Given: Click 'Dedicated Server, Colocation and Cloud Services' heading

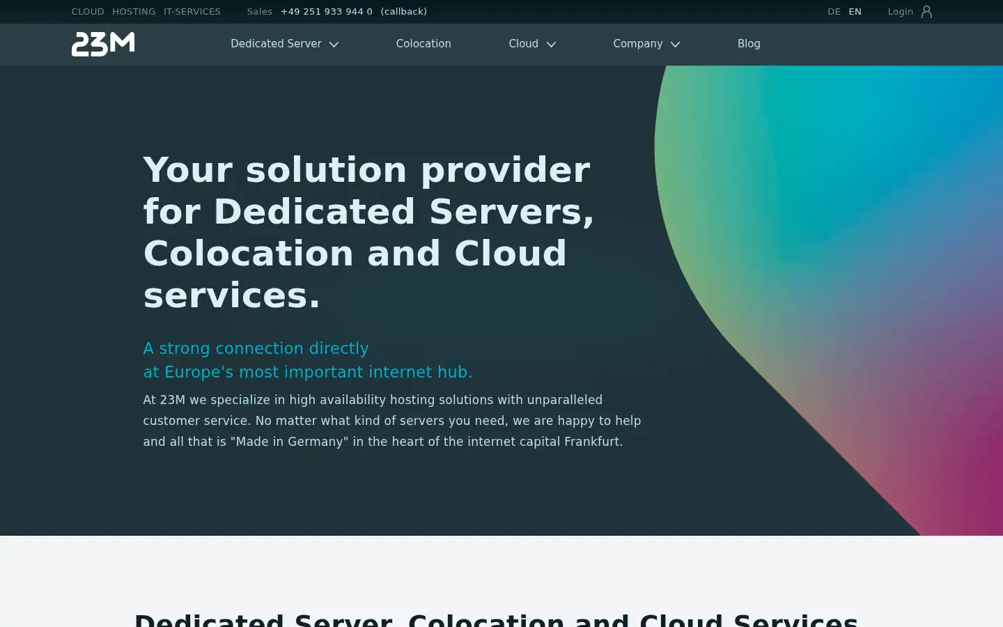Looking at the screenshot, I should tap(496, 619).
